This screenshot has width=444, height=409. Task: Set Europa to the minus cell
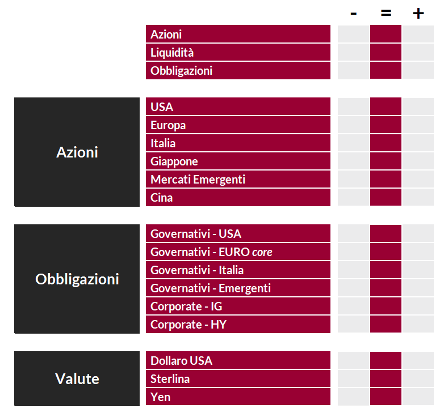pyautogui.click(x=353, y=125)
